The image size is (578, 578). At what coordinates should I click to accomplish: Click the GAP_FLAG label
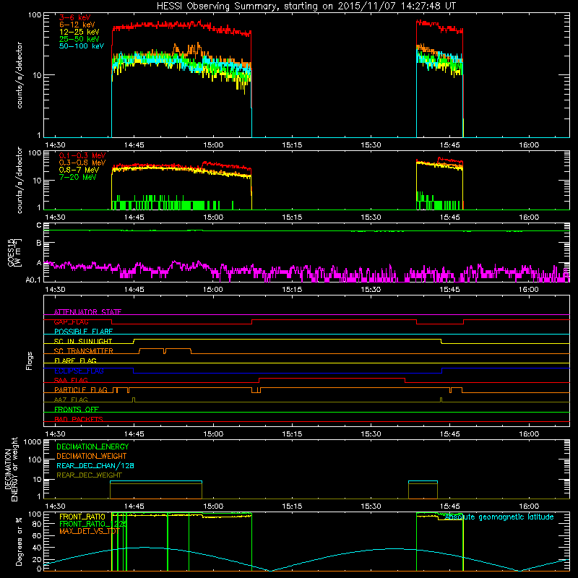pos(71,322)
